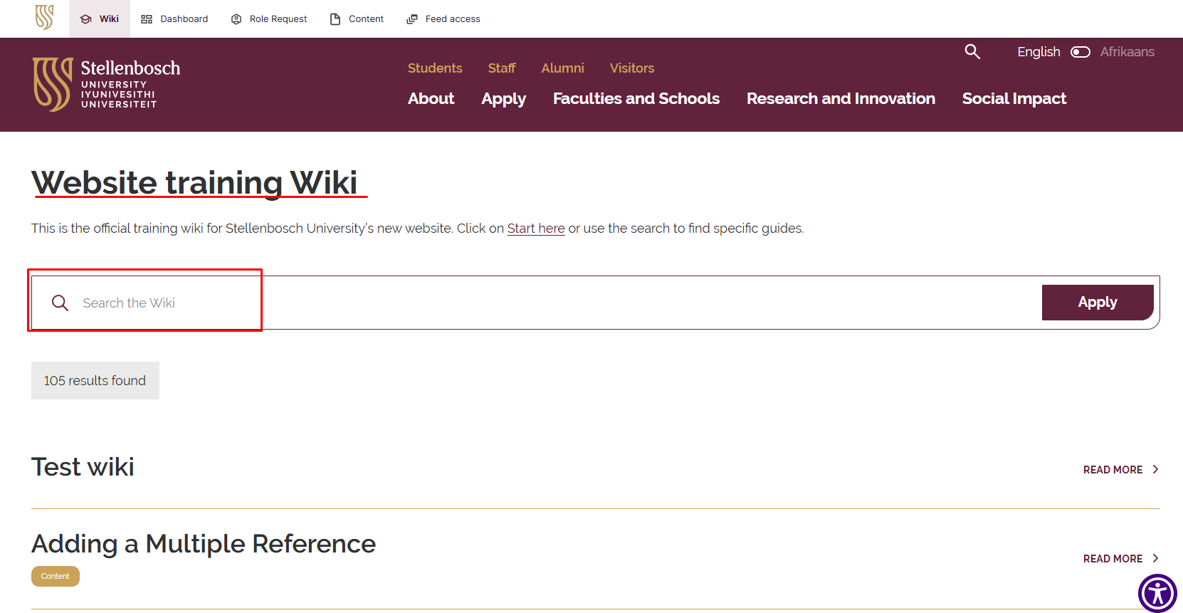1183x613 pixels.
Task: Open Faculties and Schools navigation menu
Action: [x=636, y=99]
